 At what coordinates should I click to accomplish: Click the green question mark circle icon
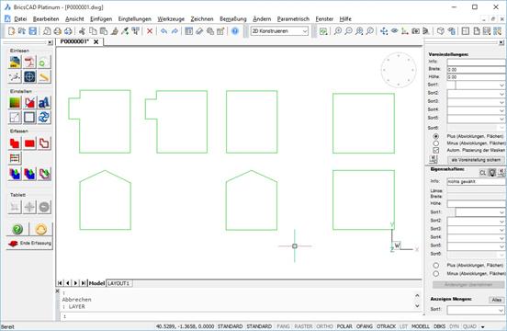tap(17, 229)
